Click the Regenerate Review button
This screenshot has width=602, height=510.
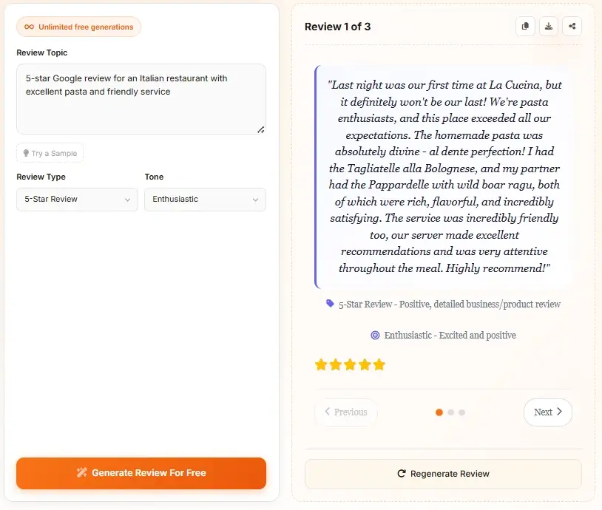[x=443, y=474]
